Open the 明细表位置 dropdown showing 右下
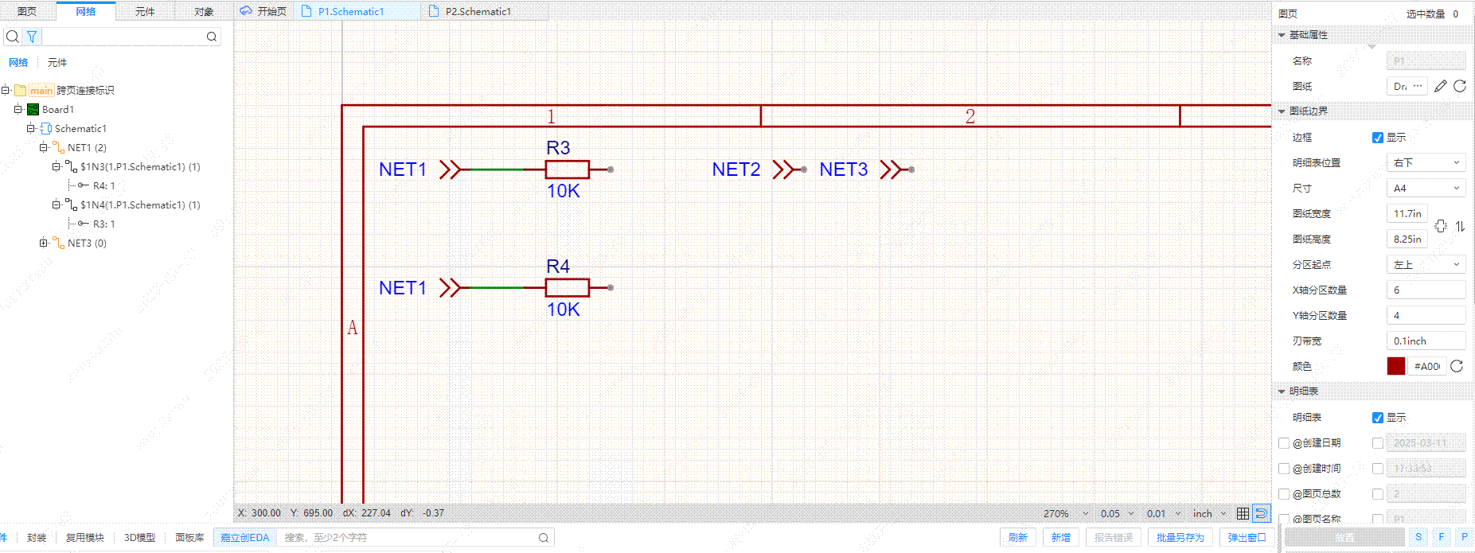 1426,163
